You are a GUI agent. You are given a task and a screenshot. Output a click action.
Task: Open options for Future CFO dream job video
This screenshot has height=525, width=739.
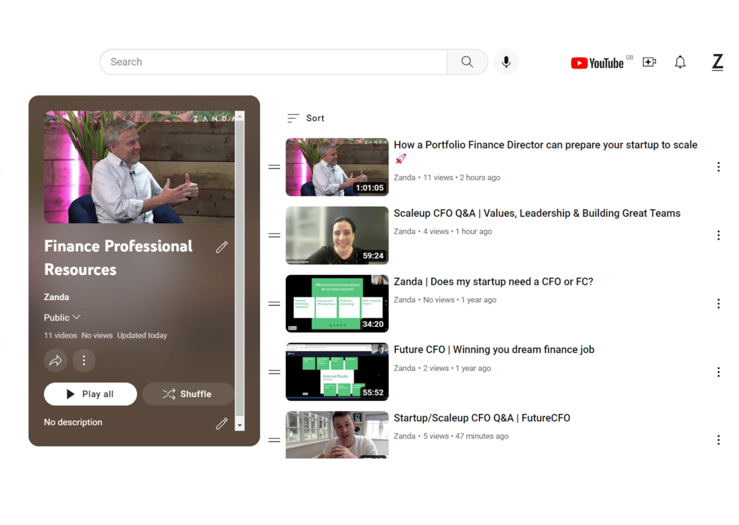pyautogui.click(x=718, y=372)
